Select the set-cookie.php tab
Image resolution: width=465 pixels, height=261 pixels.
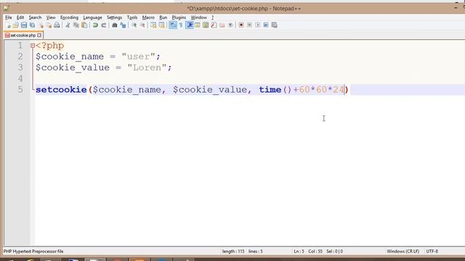pos(23,36)
